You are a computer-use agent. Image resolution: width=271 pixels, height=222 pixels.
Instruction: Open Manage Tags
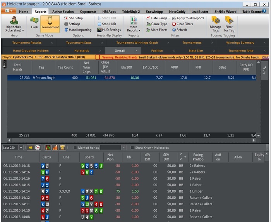point(216,24)
